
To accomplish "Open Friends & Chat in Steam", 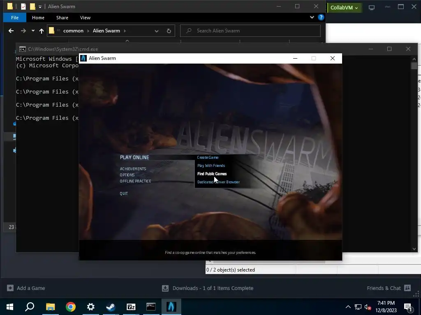I will 384,288.
